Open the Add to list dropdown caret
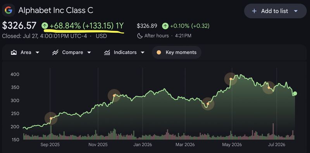Screen dimensions: 310x153 (296, 11)
